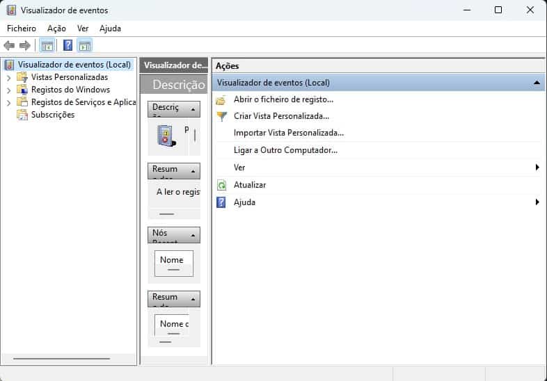Open the Ficheiro menu
This screenshot has height=381, width=547.
22,29
